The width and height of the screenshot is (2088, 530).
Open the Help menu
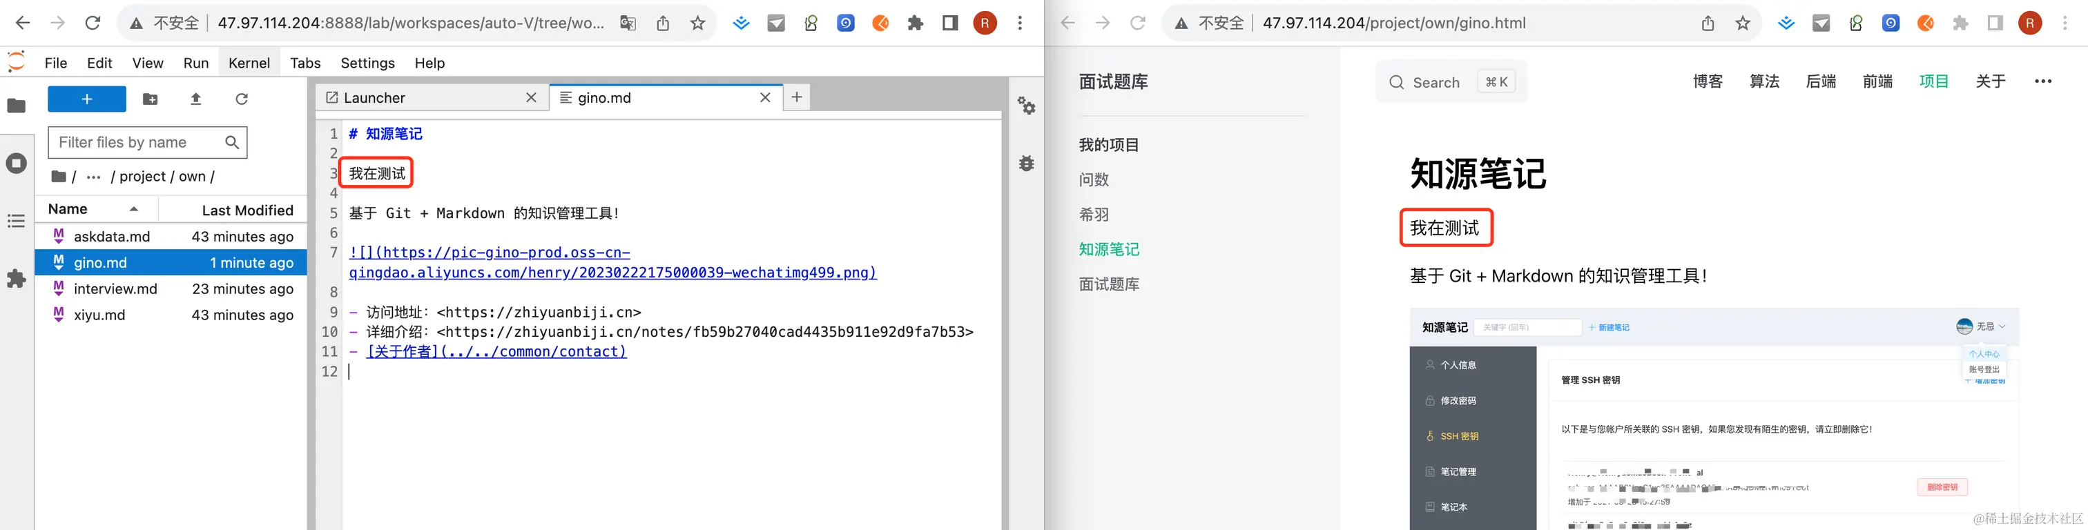point(429,63)
